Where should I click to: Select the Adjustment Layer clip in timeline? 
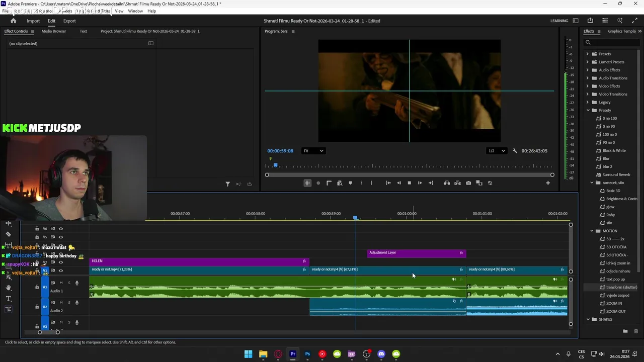(417, 253)
